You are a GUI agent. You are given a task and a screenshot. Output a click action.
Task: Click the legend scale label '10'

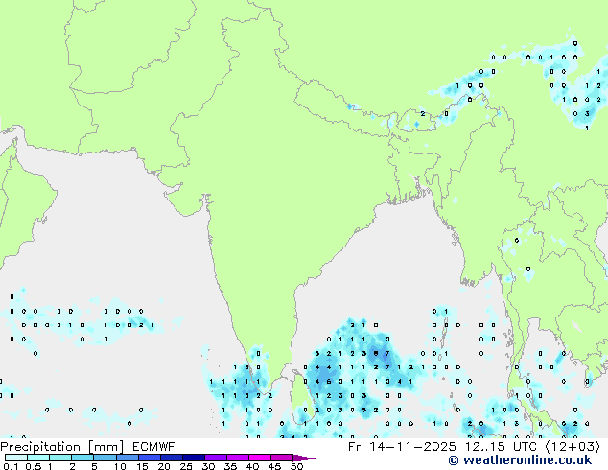pos(120,466)
